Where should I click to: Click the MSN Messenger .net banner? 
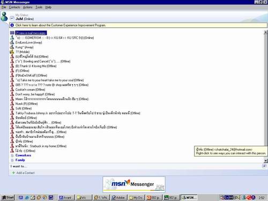point(134,184)
